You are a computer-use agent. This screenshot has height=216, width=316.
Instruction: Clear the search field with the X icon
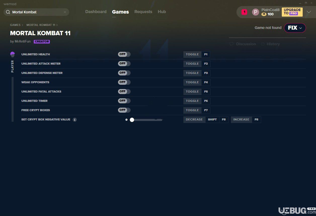pos(65,12)
